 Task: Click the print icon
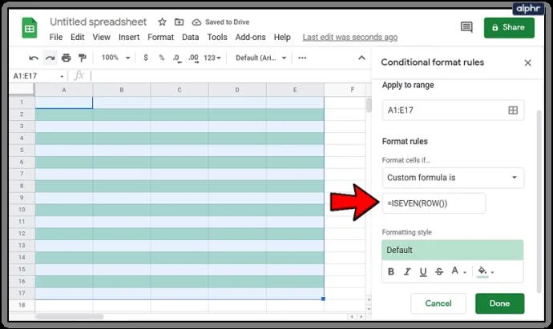(x=66, y=58)
